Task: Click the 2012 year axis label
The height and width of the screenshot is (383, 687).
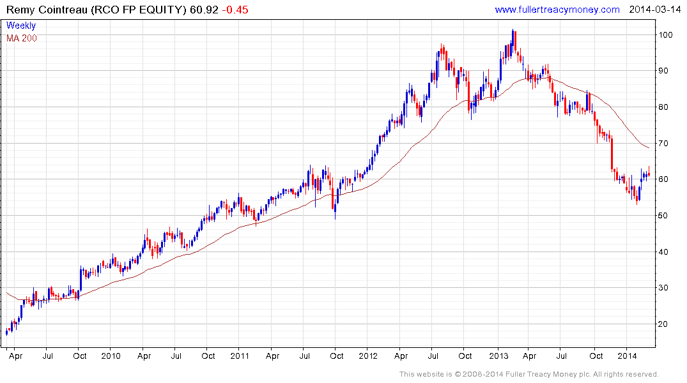Action: pos(368,356)
